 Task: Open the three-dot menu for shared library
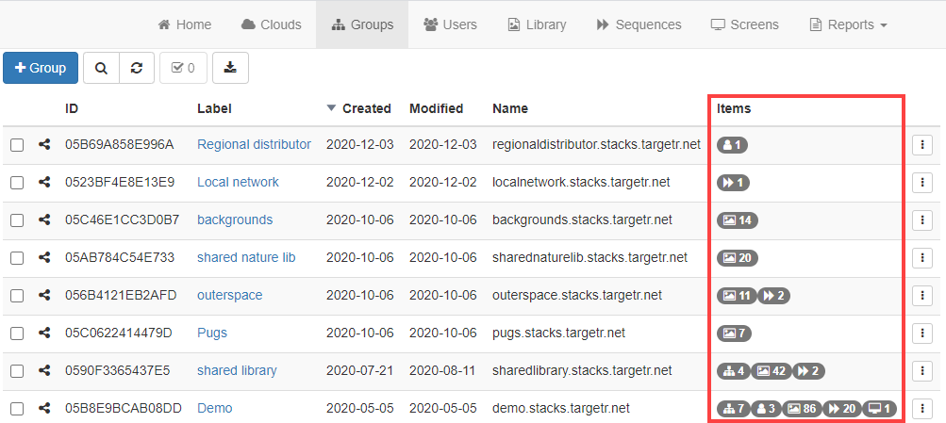coord(922,371)
